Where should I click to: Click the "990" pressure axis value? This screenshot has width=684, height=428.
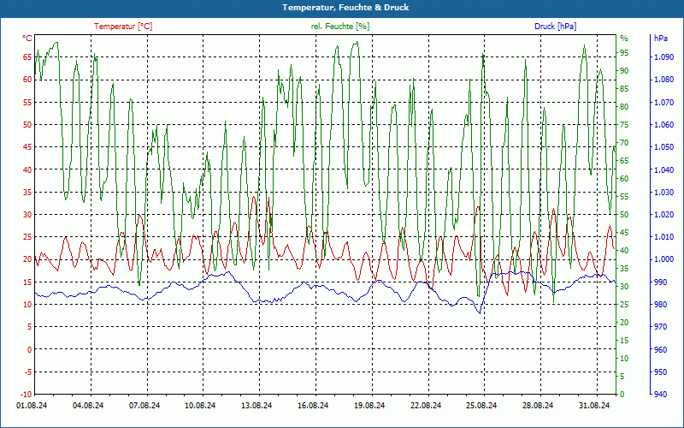[660, 282]
